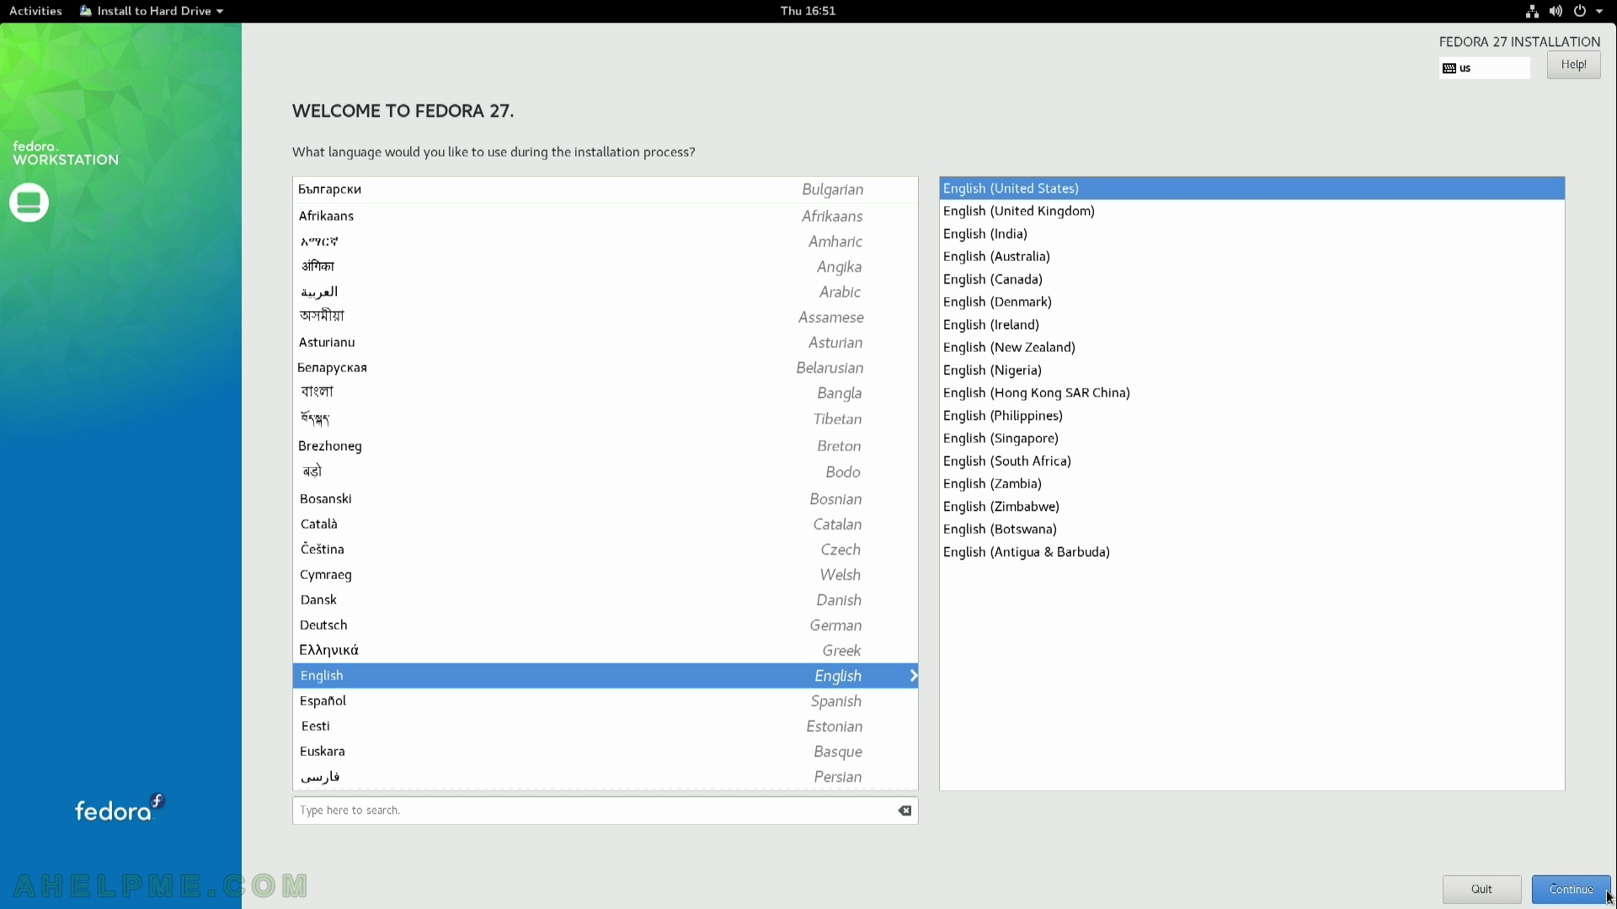Viewport: 1617px width, 909px height.
Task: Select Ελληνικά (Greek) row
Action: [605, 651]
